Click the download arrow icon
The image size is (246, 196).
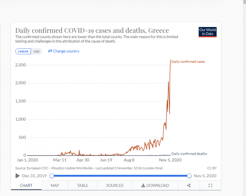tap(143, 185)
